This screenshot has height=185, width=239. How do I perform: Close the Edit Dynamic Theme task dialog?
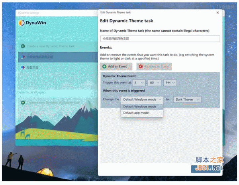217,13
